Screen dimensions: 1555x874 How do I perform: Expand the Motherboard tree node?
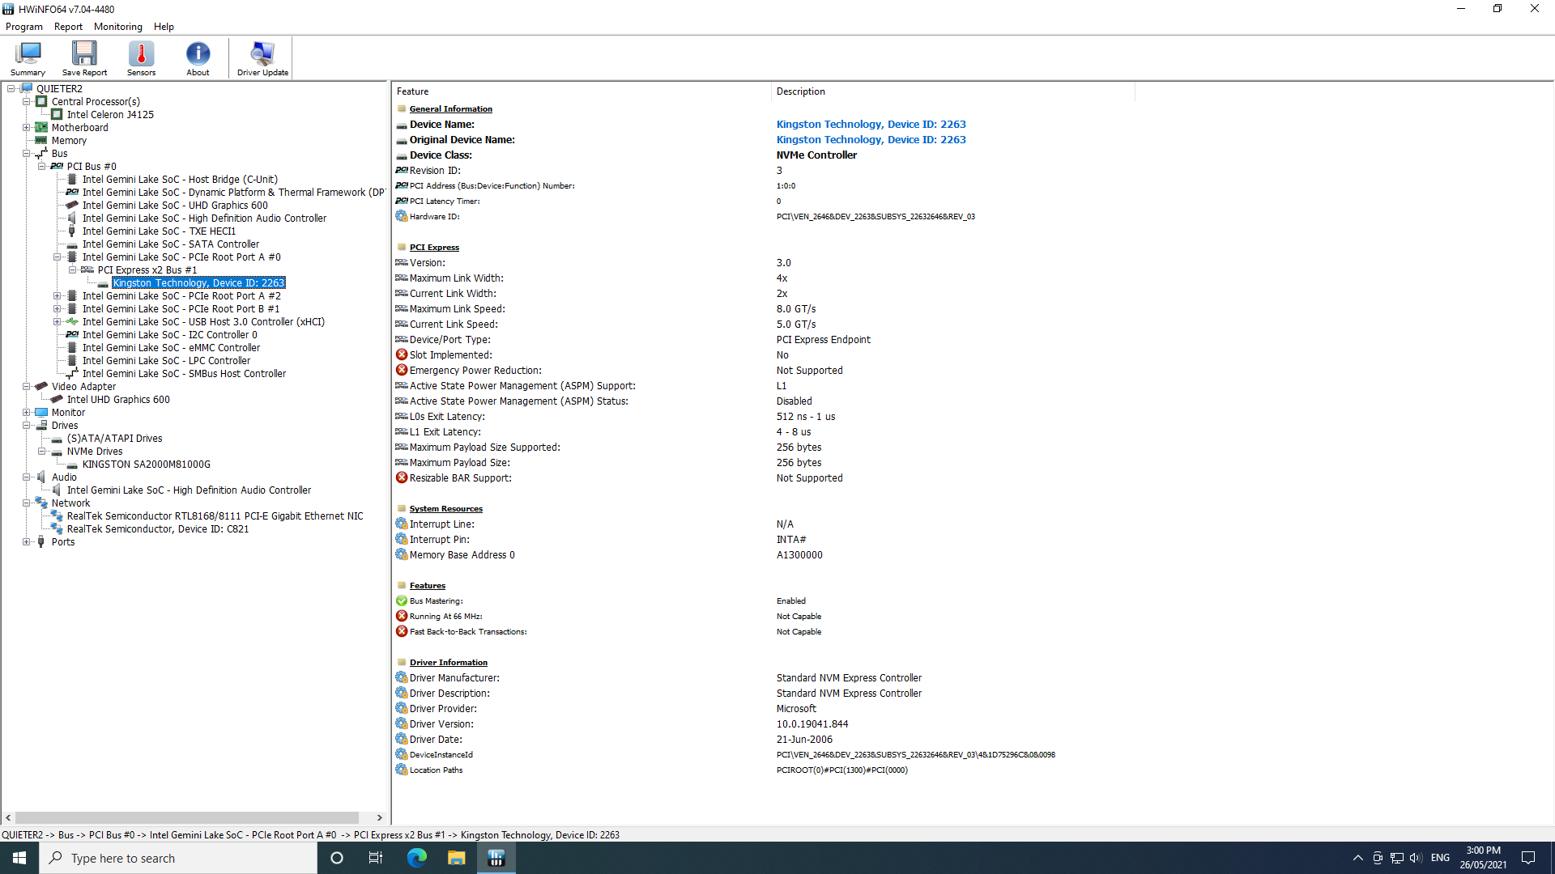pyautogui.click(x=27, y=128)
